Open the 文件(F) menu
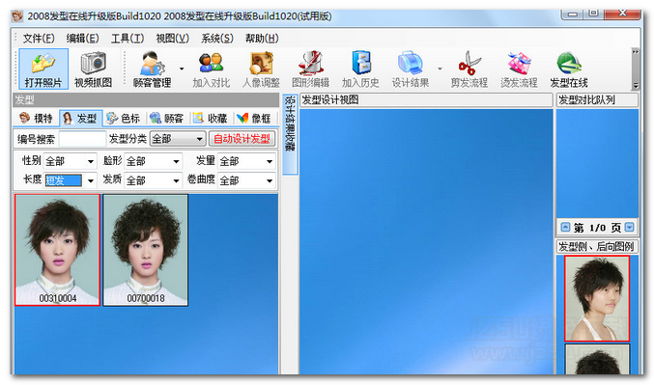 [x=39, y=39]
